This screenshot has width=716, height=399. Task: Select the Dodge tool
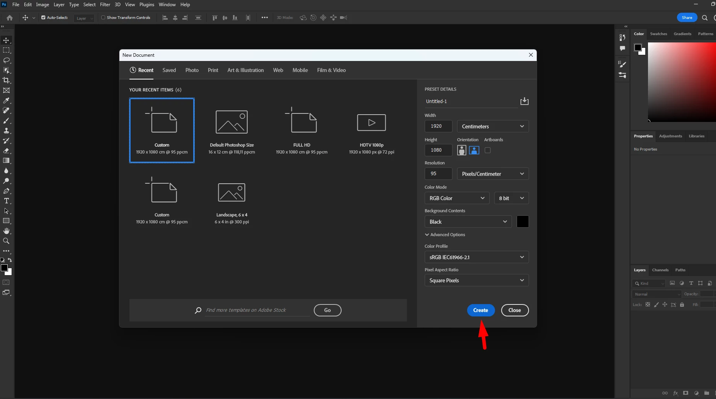[6, 181]
